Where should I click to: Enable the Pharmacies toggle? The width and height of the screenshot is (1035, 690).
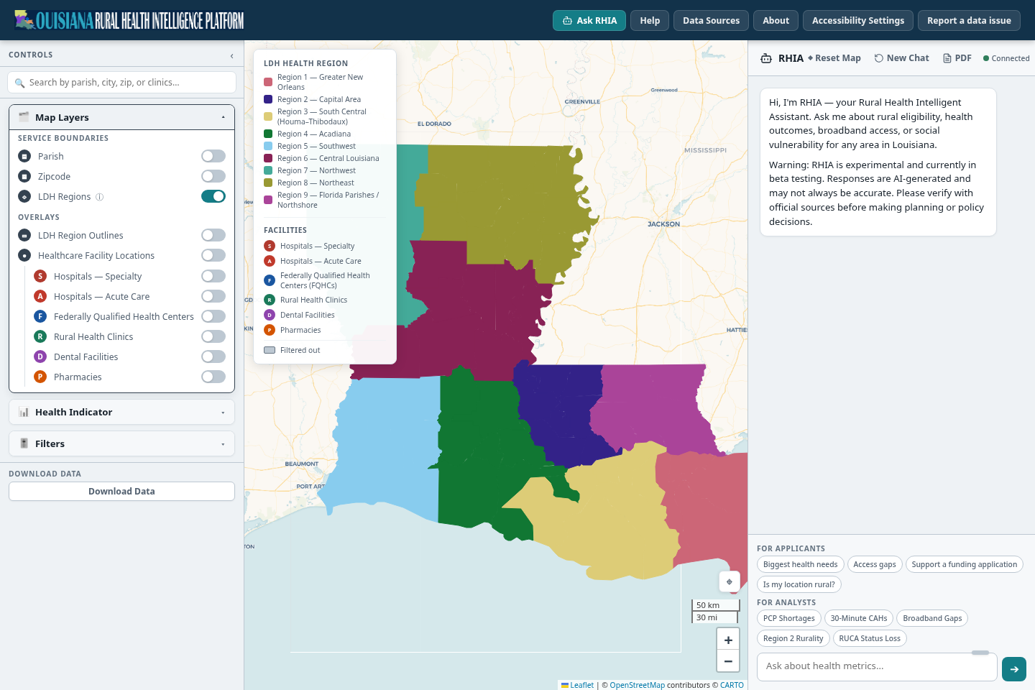[x=213, y=377]
